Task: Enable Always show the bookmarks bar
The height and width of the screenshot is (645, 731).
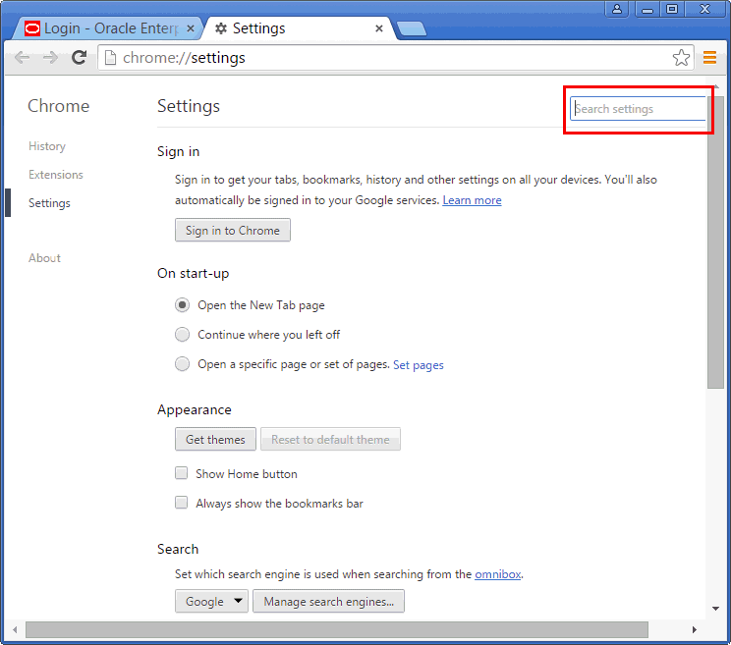Action: pyautogui.click(x=182, y=503)
